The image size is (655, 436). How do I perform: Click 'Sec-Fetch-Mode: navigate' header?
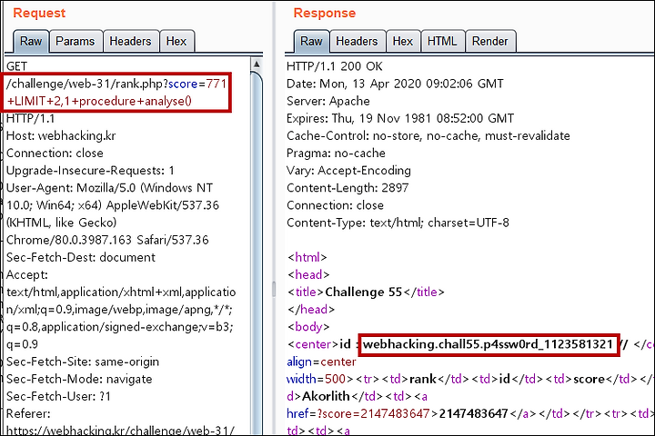click(79, 380)
